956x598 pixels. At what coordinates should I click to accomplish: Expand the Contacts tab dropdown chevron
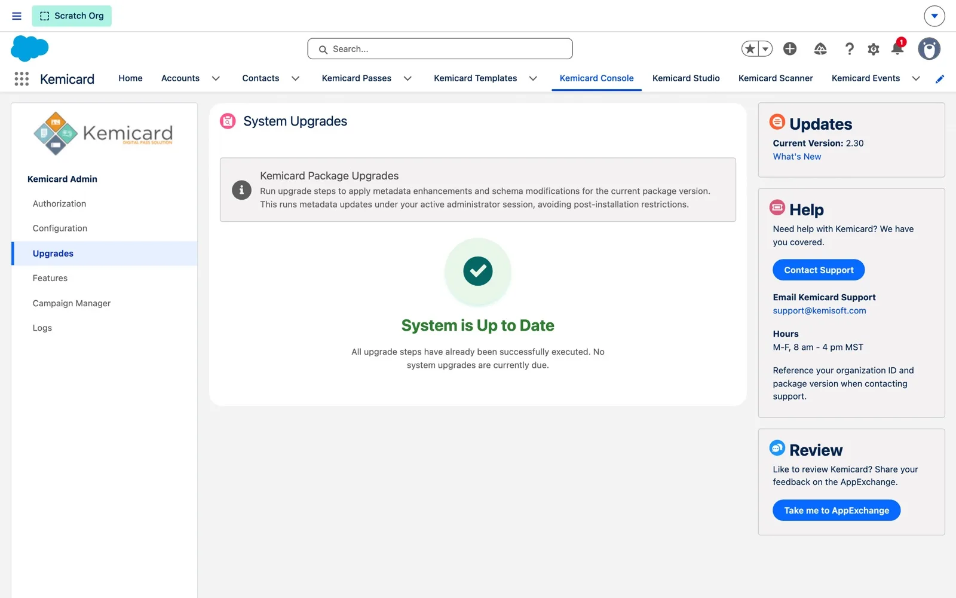click(295, 78)
